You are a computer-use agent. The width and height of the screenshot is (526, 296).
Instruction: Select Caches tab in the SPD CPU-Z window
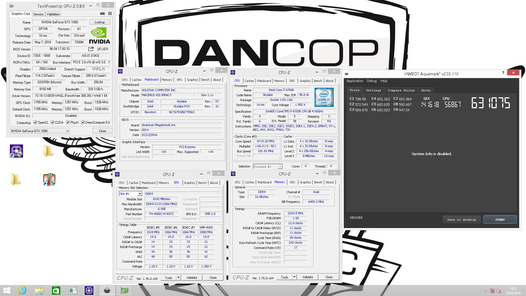[133, 183]
